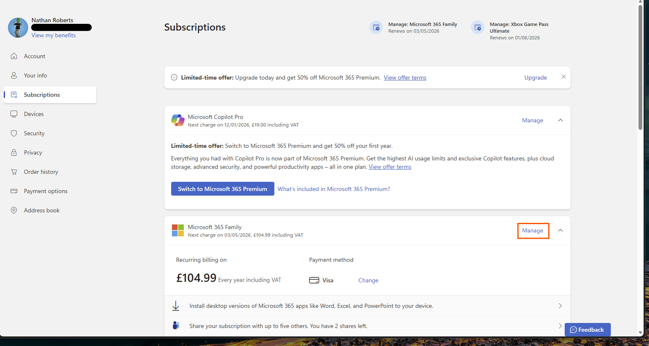Click the Account home icon
The width and height of the screenshot is (649, 346).
point(14,56)
